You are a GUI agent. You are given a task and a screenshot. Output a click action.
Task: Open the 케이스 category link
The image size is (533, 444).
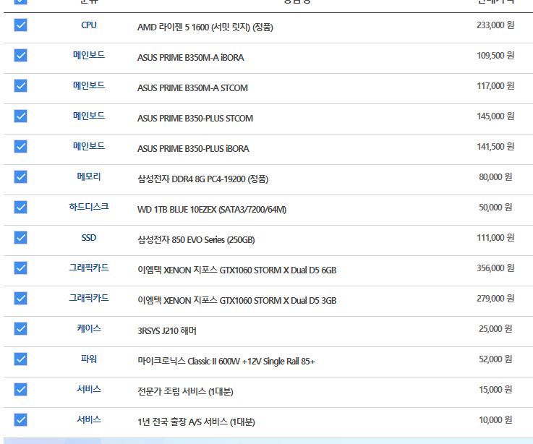(x=89, y=328)
